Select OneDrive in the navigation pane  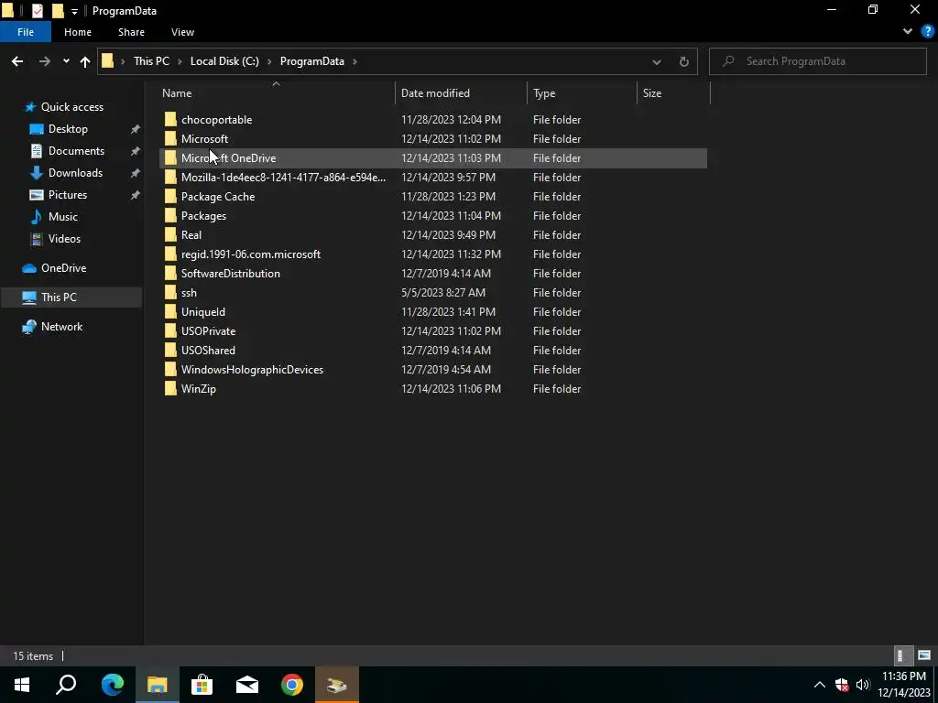coord(63,268)
